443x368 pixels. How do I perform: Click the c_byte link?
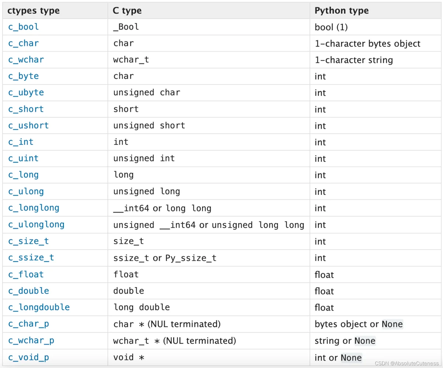tap(23, 76)
